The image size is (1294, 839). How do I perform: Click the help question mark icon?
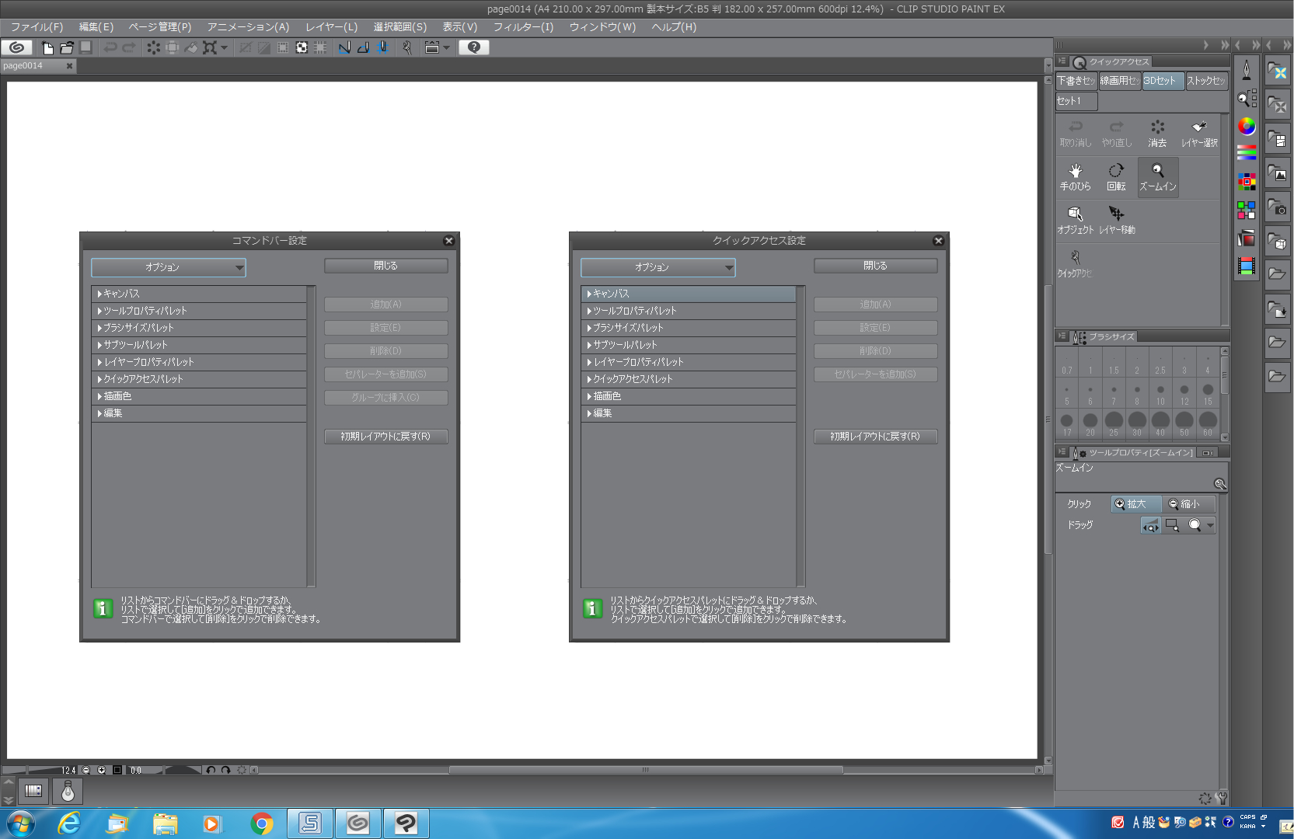(x=473, y=47)
